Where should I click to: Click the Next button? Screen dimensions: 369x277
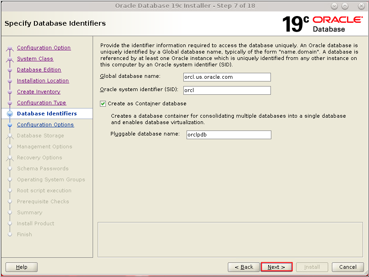coord(276,267)
